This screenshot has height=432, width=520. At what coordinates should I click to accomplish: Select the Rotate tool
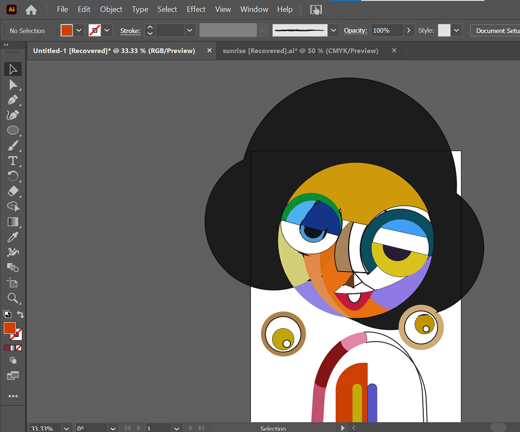[13, 175]
